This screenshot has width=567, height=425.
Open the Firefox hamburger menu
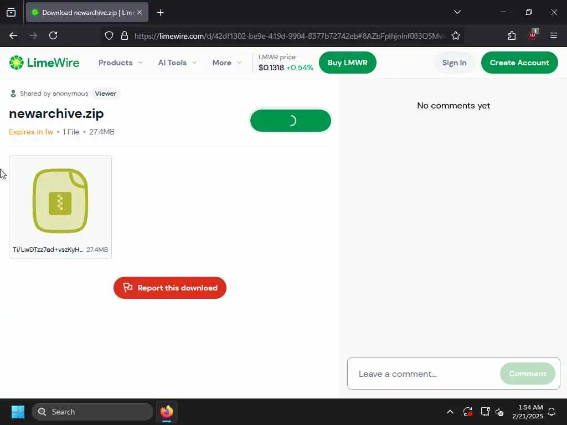tap(554, 35)
